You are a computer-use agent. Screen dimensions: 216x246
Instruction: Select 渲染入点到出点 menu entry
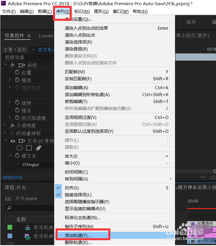click(x=114, y=35)
